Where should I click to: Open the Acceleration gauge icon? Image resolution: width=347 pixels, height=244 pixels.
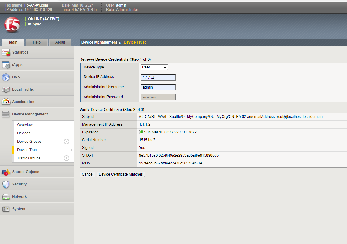click(6, 102)
